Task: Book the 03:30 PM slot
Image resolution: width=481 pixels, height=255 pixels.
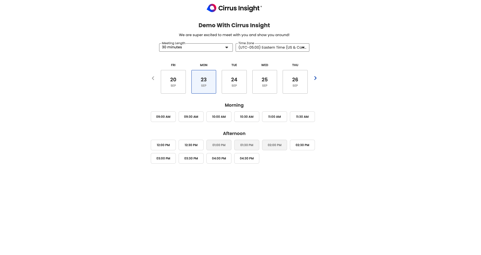Action: point(191,159)
